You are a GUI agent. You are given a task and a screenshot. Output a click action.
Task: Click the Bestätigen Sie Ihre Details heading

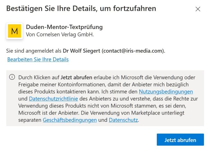81,8
